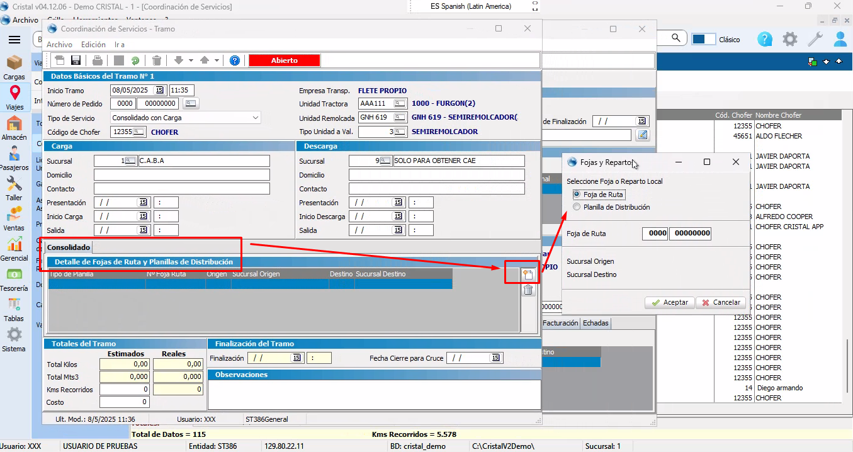Click the blue help icon in Tramo toolbar
This screenshot has height=452, width=853.
click(235, 60)
